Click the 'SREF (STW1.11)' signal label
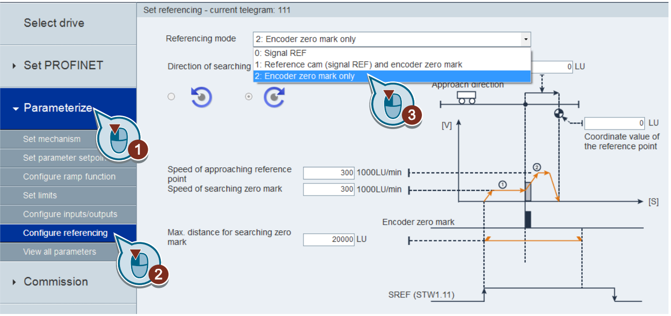Viewport: 671px width, 316px height. [x=421, y=295]
